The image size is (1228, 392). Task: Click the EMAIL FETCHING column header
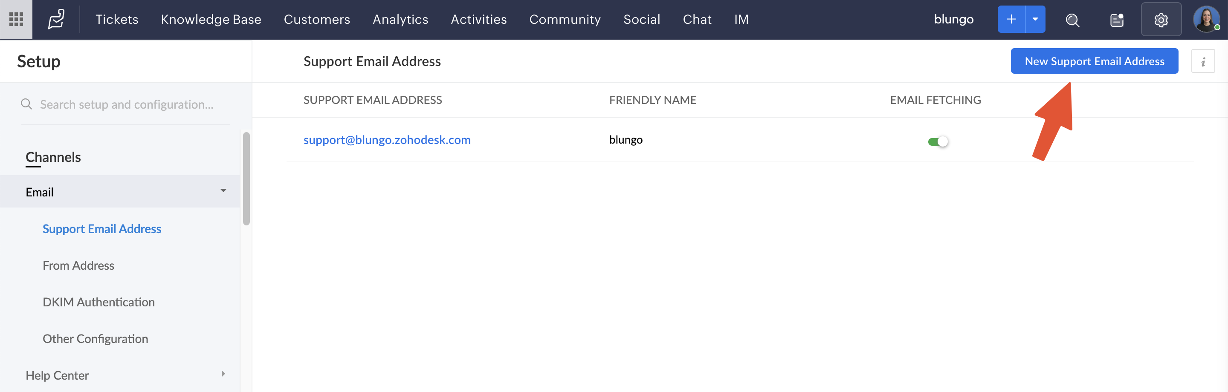pyautogui.click(x=935, y=100)
